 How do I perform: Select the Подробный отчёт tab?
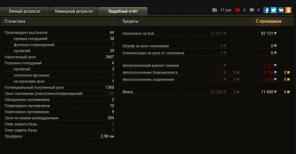point(123,11)
